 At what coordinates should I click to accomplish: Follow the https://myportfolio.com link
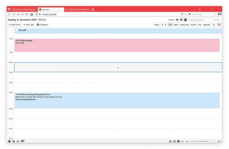[26, 99]
